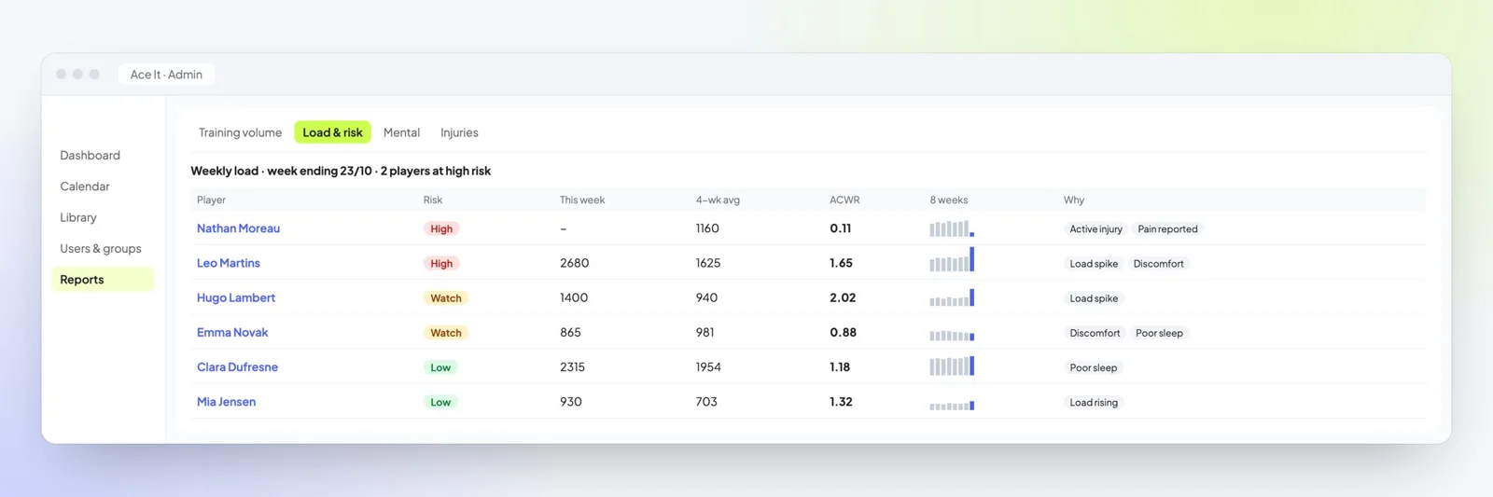Click the High risk badge for Nathan Moreau

[441, 228]
